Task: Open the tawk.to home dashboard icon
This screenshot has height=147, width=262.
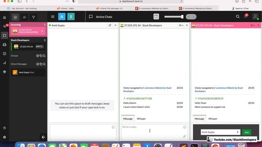Action: coord(5,17)
